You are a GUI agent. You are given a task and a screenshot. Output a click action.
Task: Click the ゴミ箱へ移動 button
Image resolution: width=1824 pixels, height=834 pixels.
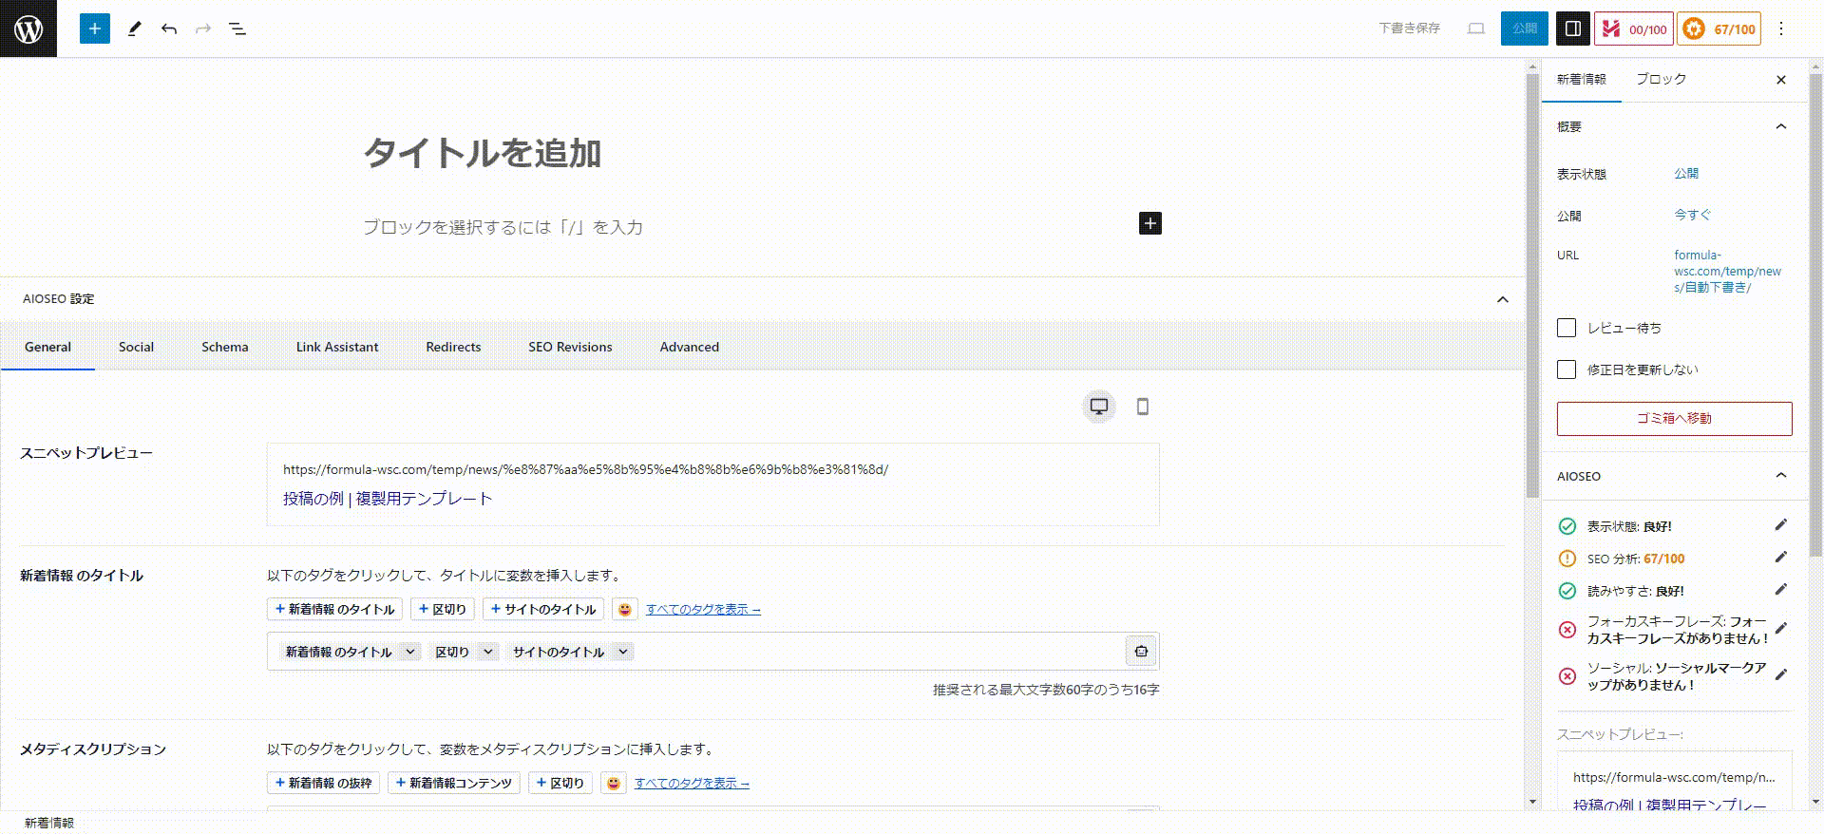tap(1674, 418)
